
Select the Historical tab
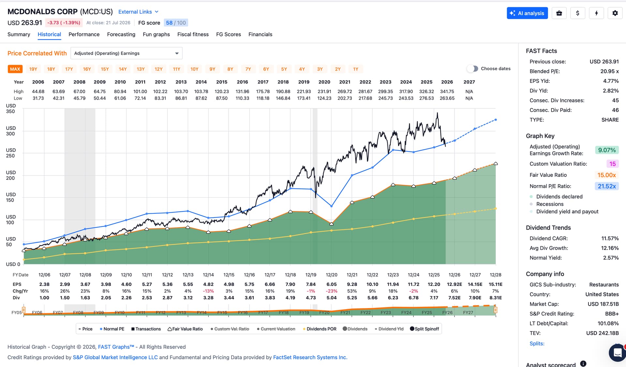(49, 35)
